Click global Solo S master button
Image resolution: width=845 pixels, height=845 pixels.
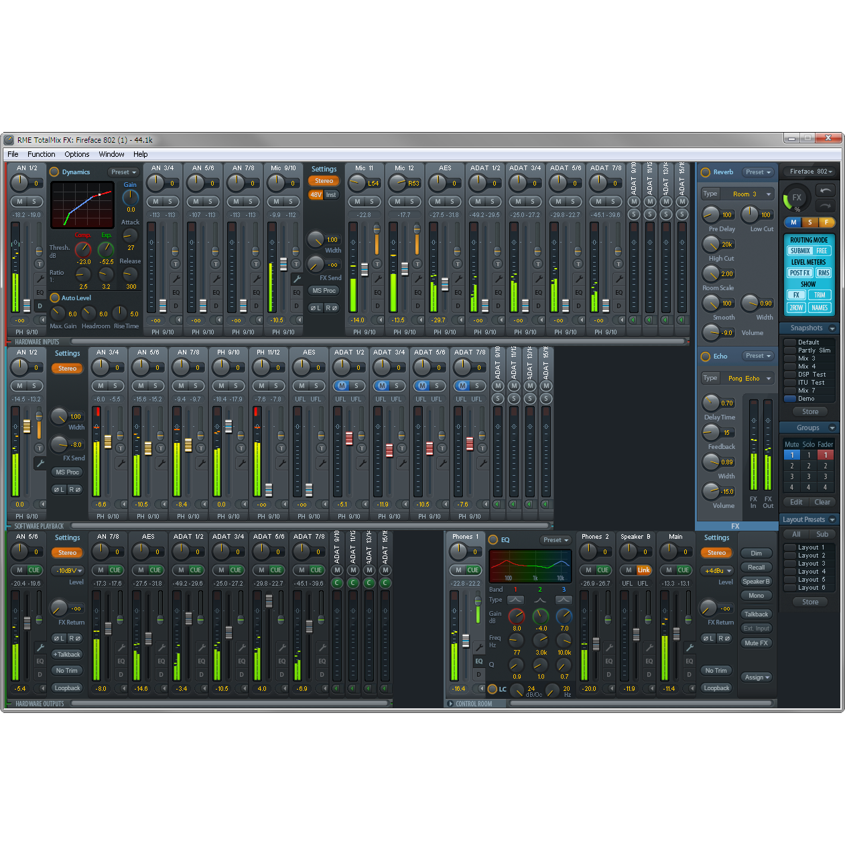(809, 222)
